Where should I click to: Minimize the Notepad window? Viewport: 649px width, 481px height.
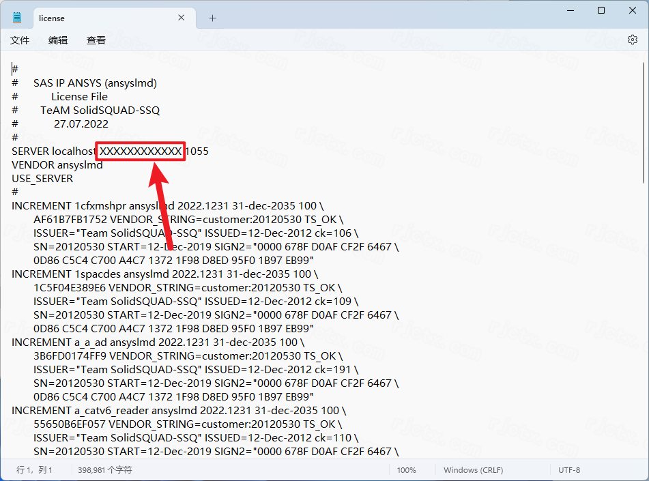tap(571, 10)
